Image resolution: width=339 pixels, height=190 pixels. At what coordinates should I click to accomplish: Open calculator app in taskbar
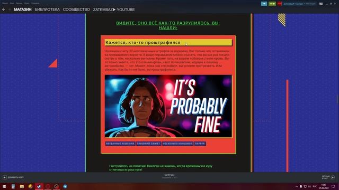(x=13, y=186)
